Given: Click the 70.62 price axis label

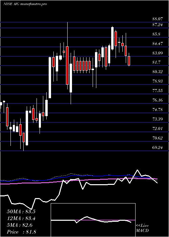Looking at the screenshot, I should pos(158,138).
